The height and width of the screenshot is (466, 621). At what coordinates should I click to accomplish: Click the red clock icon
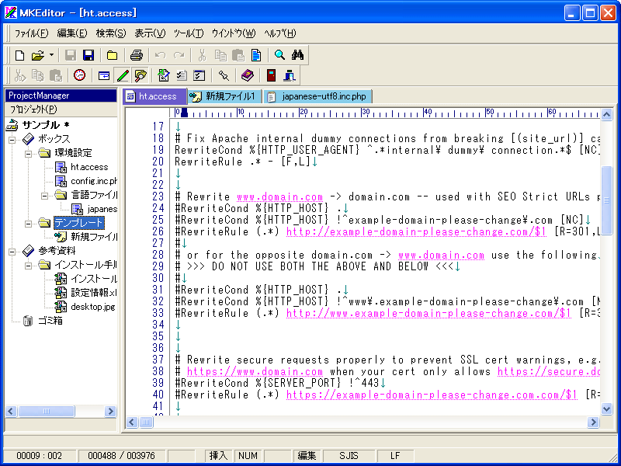point(80,75)
